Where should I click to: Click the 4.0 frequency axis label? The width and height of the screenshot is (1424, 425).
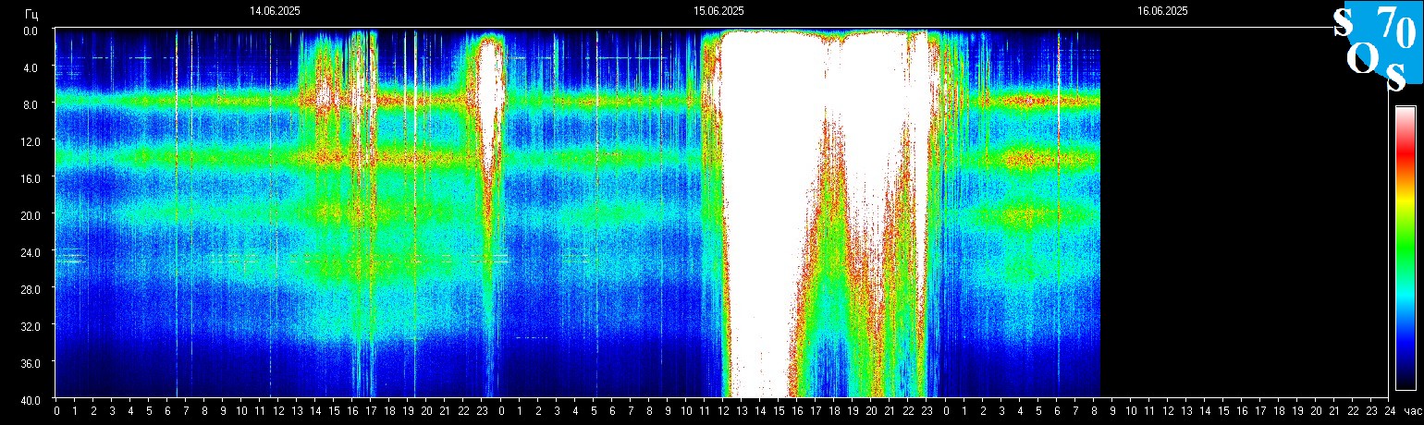pos(31,67)
